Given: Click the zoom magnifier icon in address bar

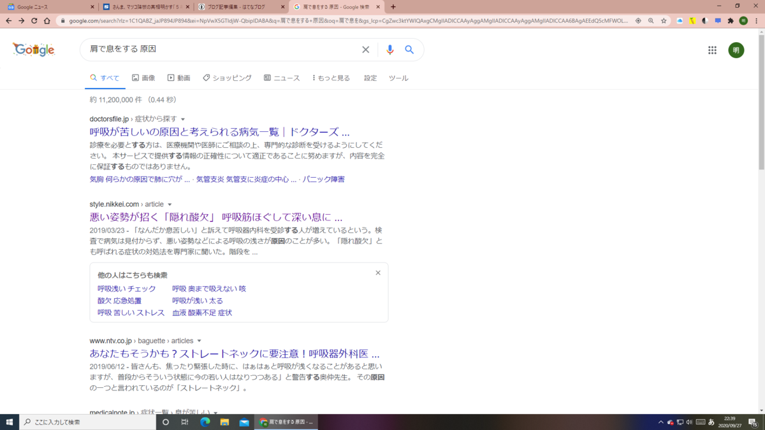Looking at the screenshot, I should (651, 20).
